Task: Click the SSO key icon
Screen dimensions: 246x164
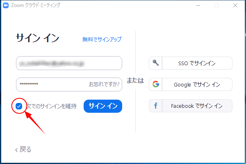Action: (x=156, y=63)
